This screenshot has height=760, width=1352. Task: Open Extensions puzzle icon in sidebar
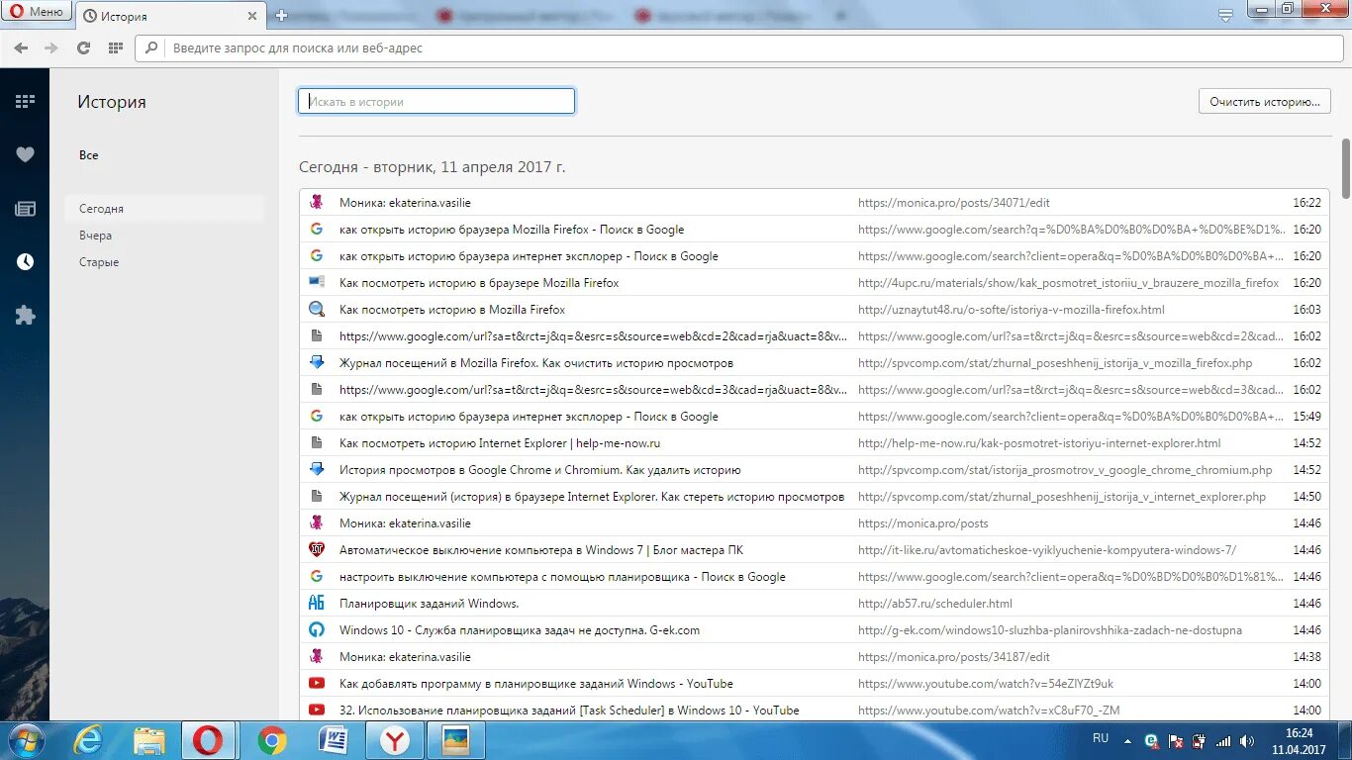coord(25,316)
